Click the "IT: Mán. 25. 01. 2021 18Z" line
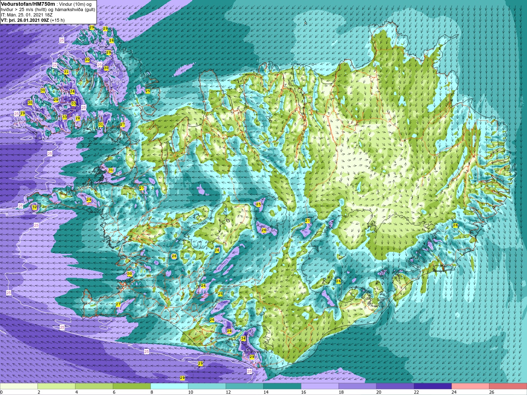 pyautogui.click(x=27, y=15)
